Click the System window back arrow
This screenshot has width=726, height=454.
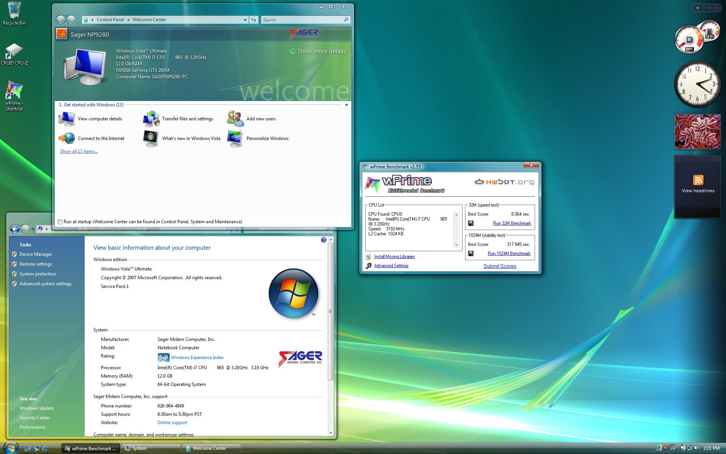click(x=15, y=229)
